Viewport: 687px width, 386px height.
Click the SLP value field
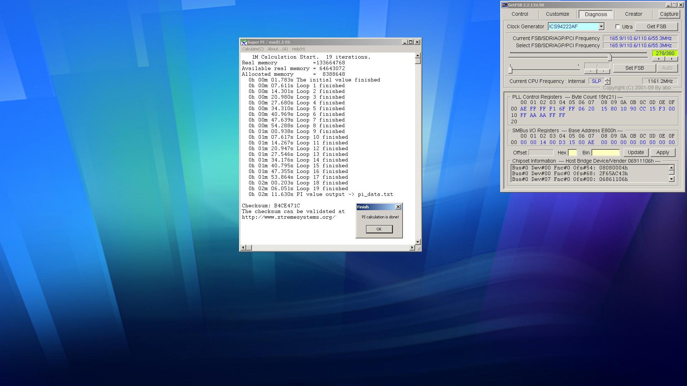596,81
